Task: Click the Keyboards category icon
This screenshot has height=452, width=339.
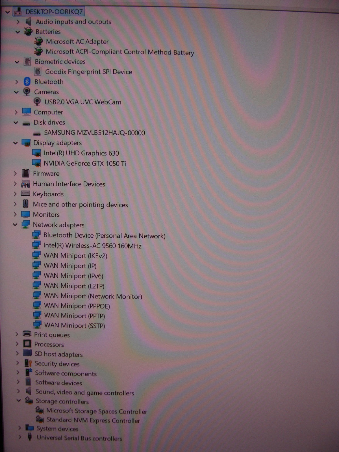Action: pyautogui.click(x=25, y=194)
